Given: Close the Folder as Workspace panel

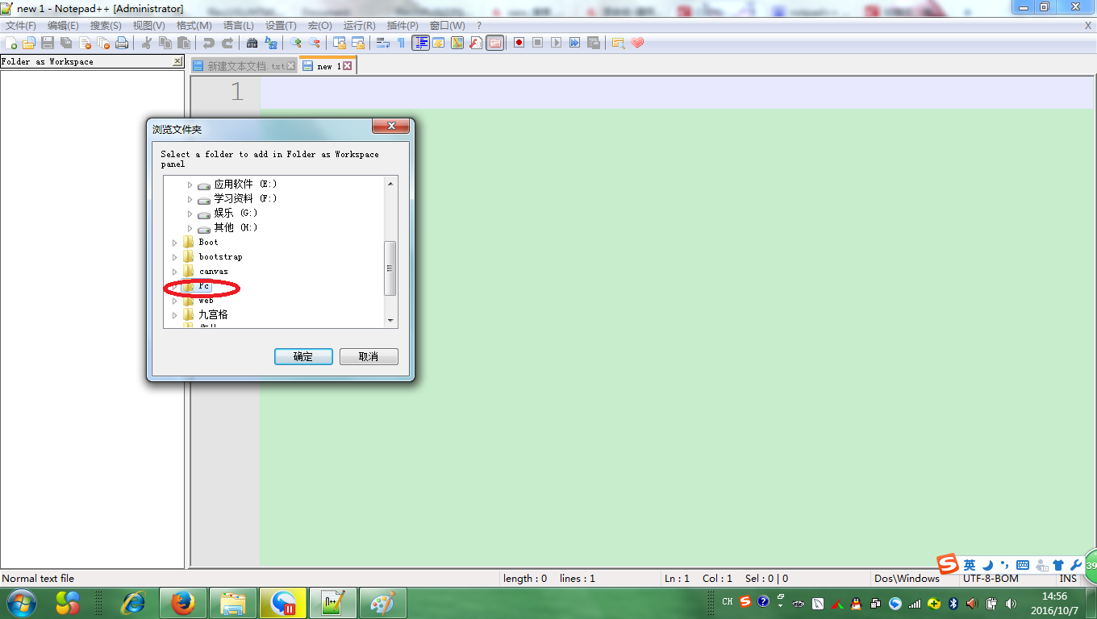Looking at the screenshot, I should tap(177, 61).
